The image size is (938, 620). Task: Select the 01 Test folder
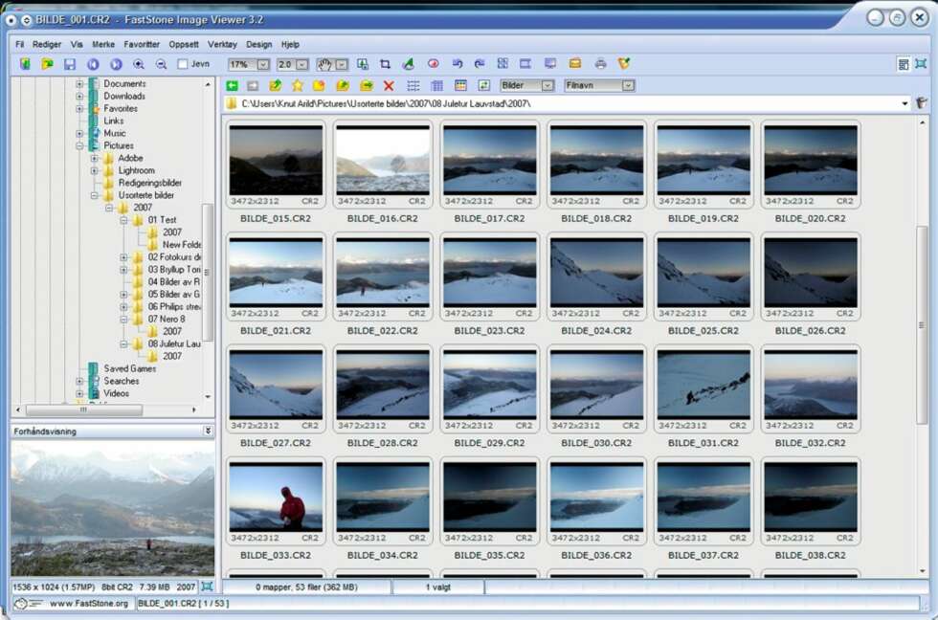(x=162, y=220)
